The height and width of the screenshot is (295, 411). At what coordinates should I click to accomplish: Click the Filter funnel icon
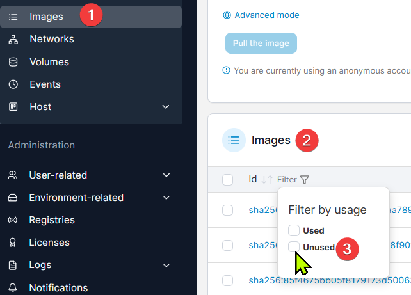(304, 180)
